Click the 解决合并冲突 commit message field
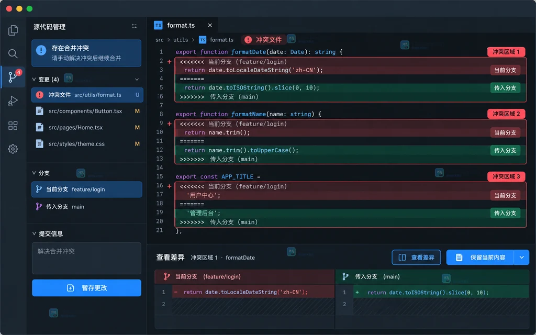The image size is (536, 335). (86, 258)
